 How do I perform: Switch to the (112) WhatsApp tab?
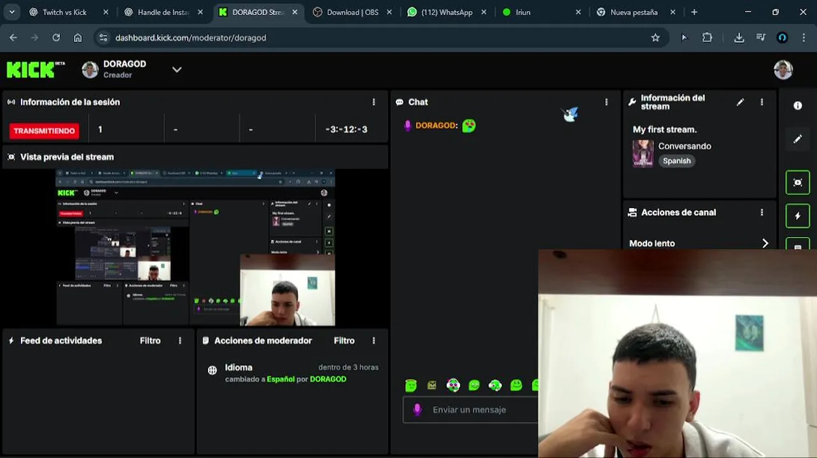click(x=447, y=12)
